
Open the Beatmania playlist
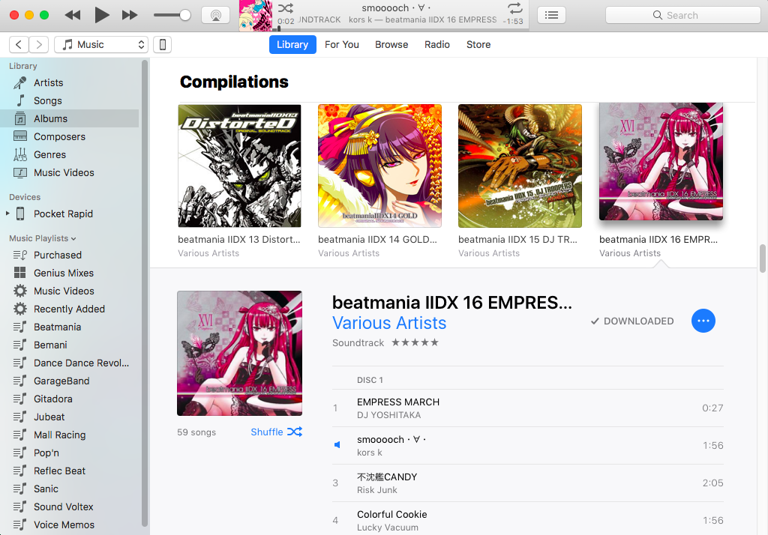tap(70, 327)
